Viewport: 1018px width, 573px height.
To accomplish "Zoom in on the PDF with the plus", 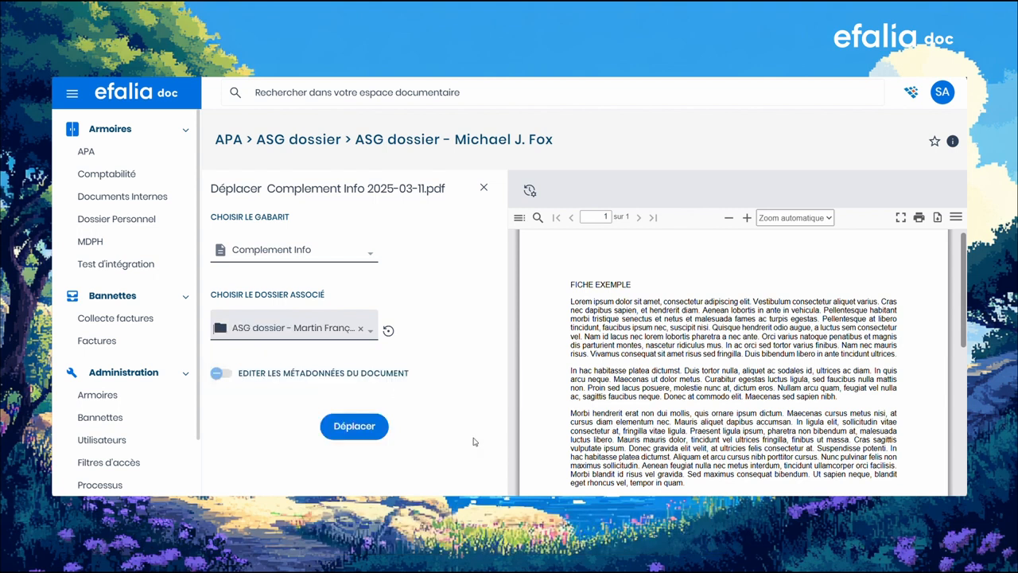I will [x=747, y=217].
